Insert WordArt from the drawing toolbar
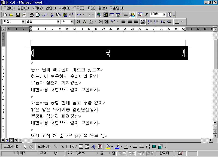The height and width of the screenshot is (157, 218). 93,147
